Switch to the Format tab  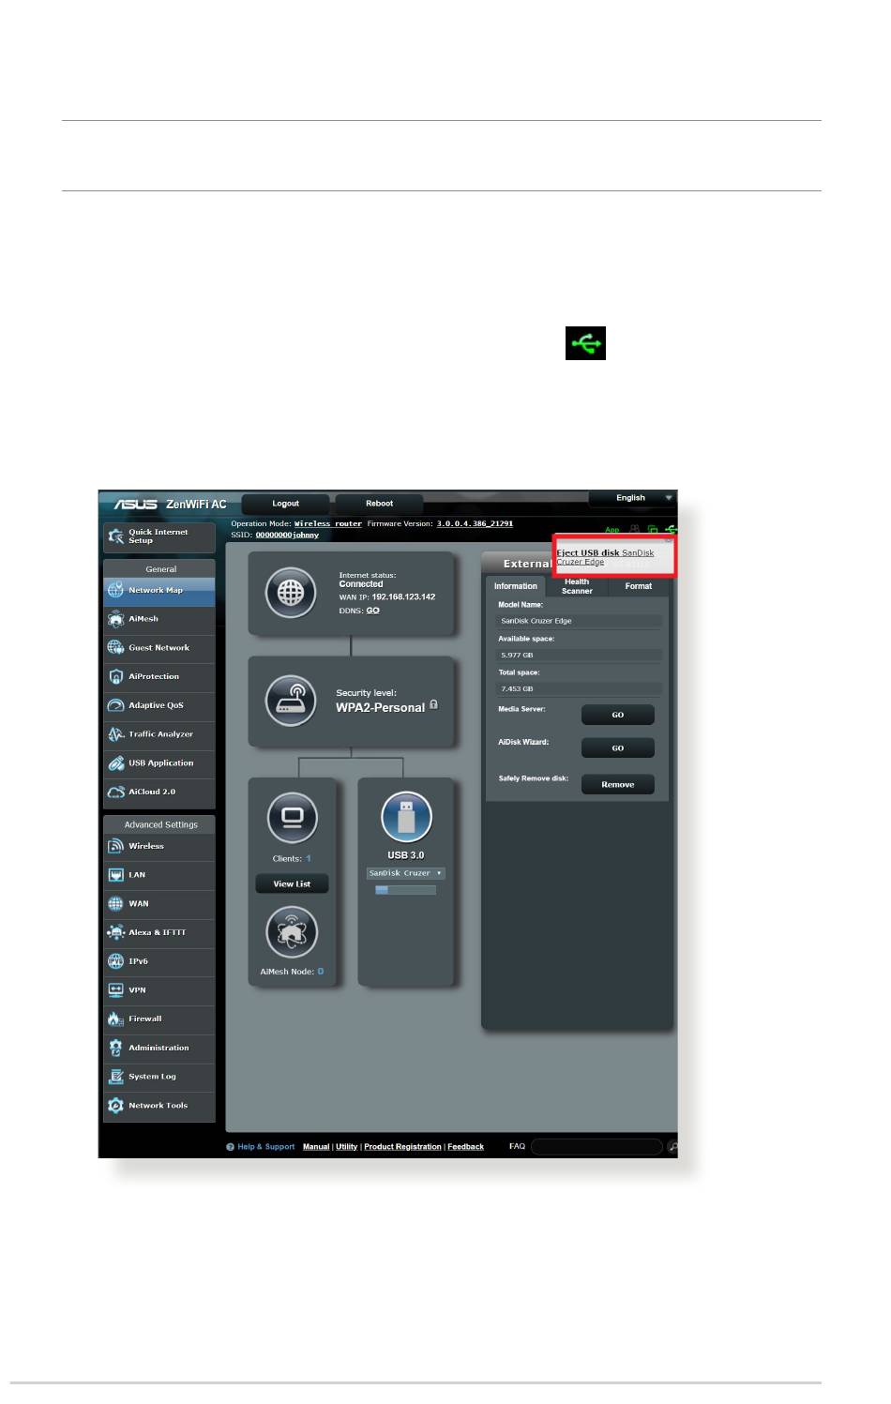pos(639,586)
